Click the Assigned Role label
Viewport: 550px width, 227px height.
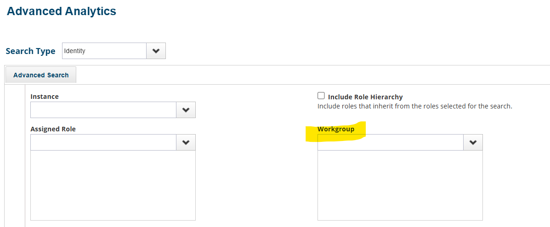tap(53, 129)
